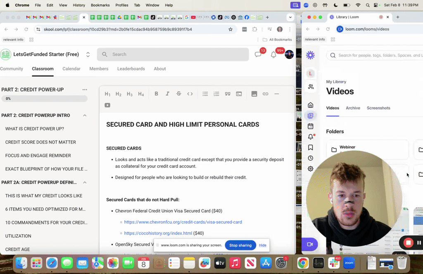
Task: Apply Heading 3 format in editor
Action: click(x=130, y=94)
